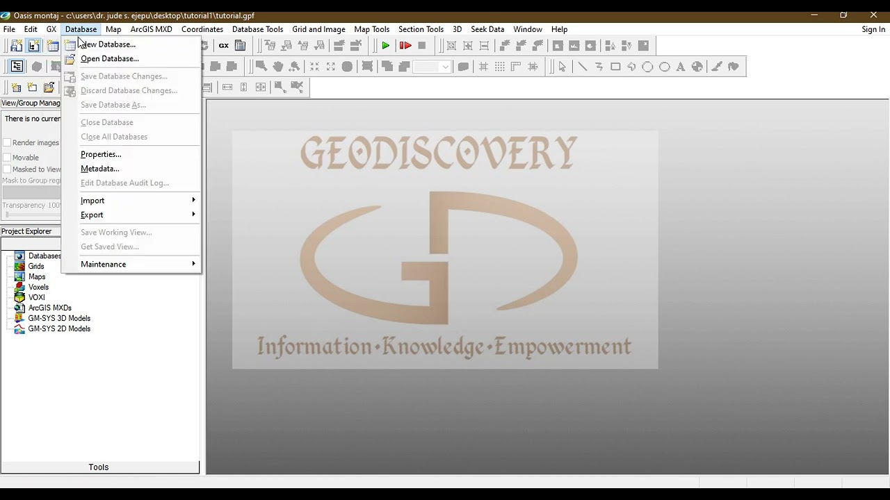Open the Coordinates menu
The image size is (890, 500).
[202, 29]
